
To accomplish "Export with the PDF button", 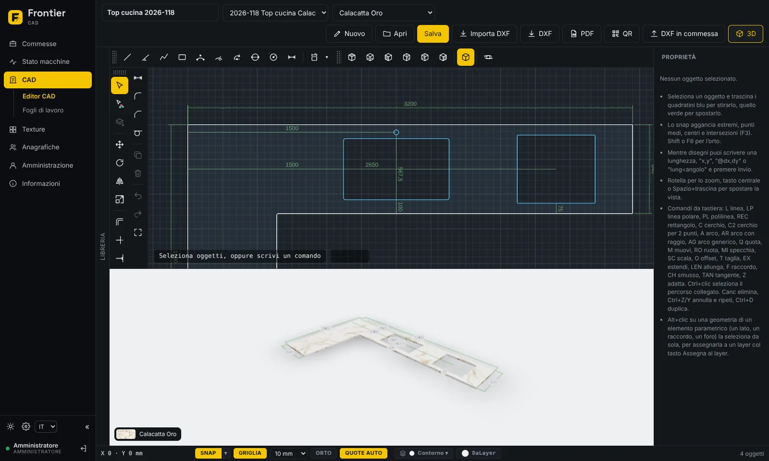I will click(582, 34).
